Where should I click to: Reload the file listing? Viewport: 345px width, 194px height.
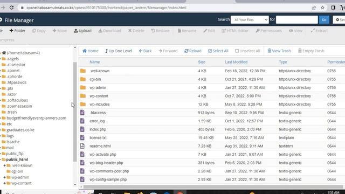click(x=193, y=51)
